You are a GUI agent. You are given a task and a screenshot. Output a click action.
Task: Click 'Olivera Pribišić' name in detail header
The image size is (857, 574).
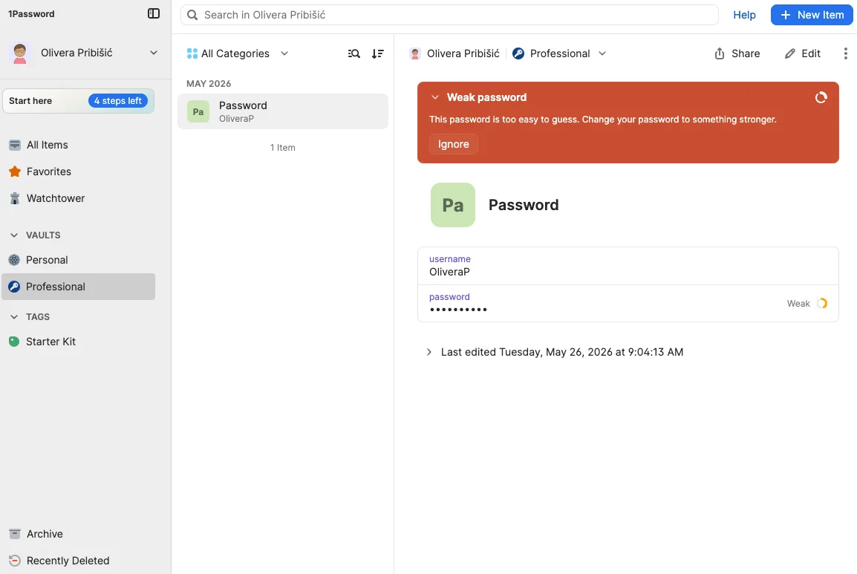(463, 53)
